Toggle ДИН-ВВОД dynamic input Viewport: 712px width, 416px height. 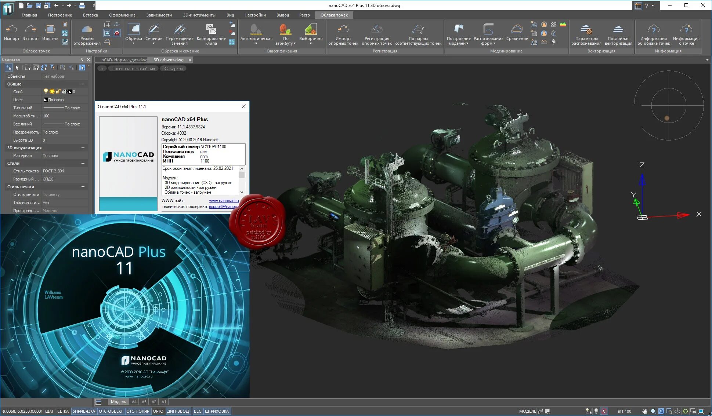click(x=178, y=411)
